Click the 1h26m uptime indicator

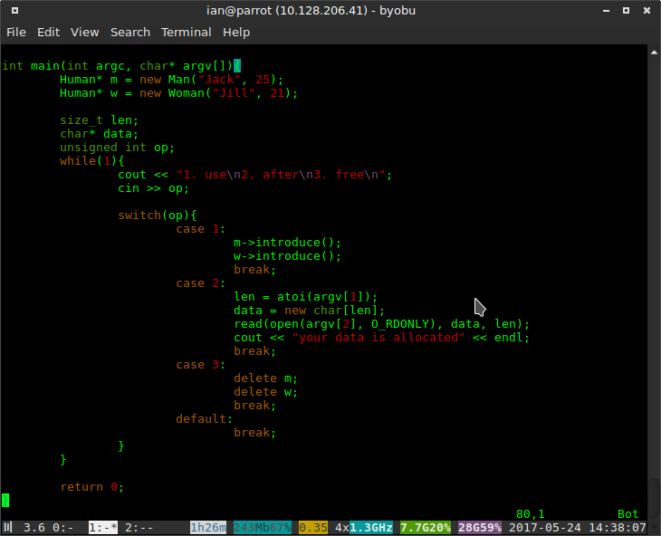pyautogui.click(x=208, y=528)
